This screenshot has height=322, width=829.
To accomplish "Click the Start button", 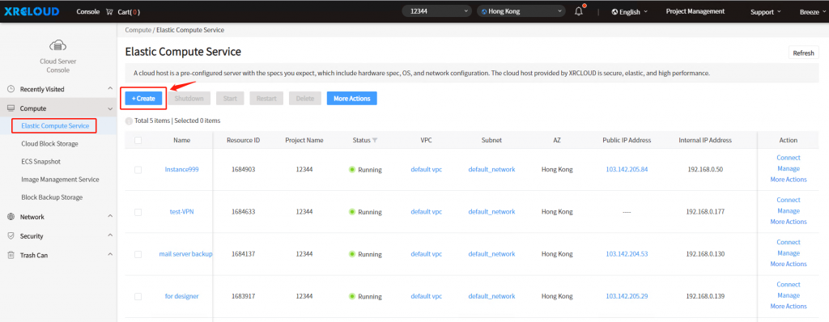I will click(x=230, y=99).
